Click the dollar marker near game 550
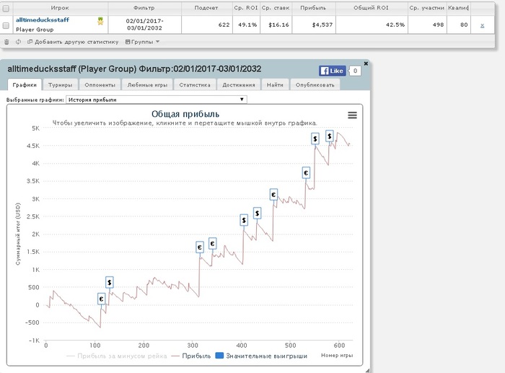Viewport: 505px width, 373px height. 315,139
